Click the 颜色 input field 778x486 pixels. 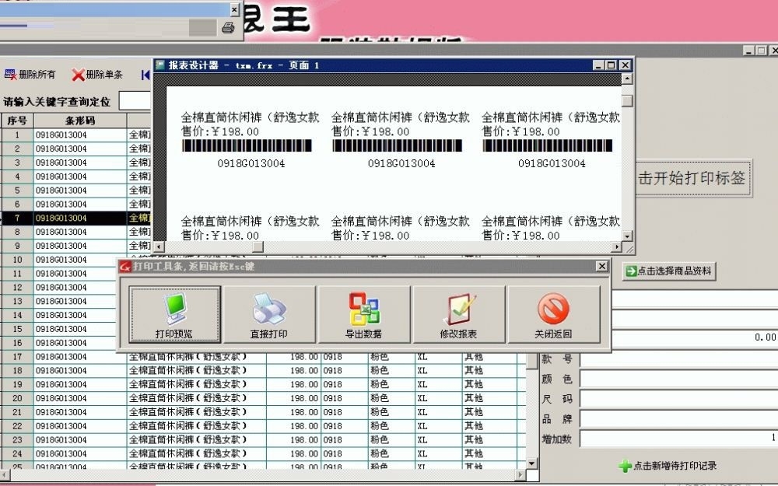coord(678,379)
